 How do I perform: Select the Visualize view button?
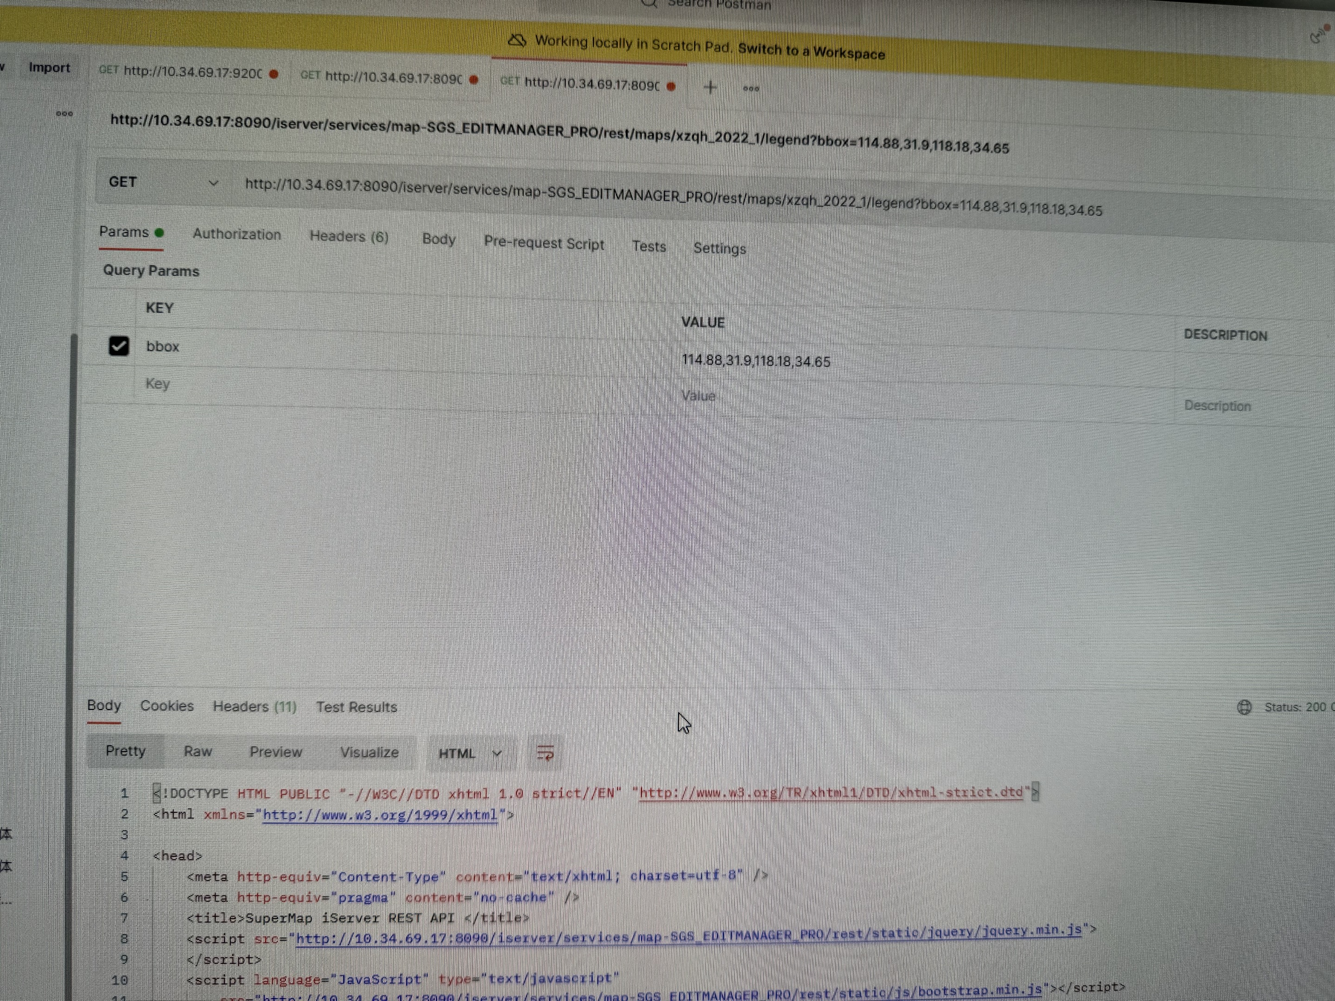tap(369, 753)
